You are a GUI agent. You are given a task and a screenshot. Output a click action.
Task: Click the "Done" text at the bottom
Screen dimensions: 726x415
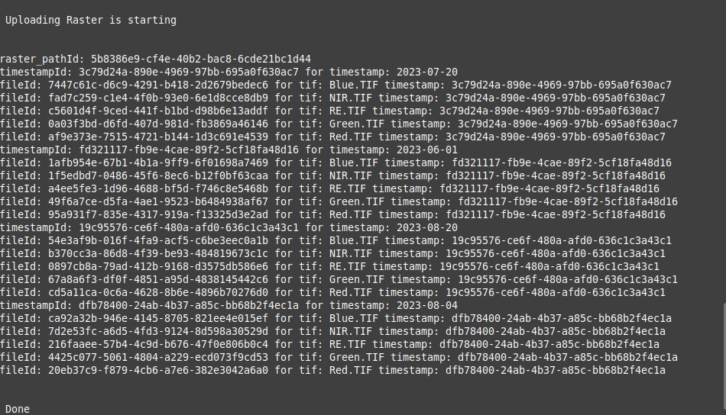[18, 409]
